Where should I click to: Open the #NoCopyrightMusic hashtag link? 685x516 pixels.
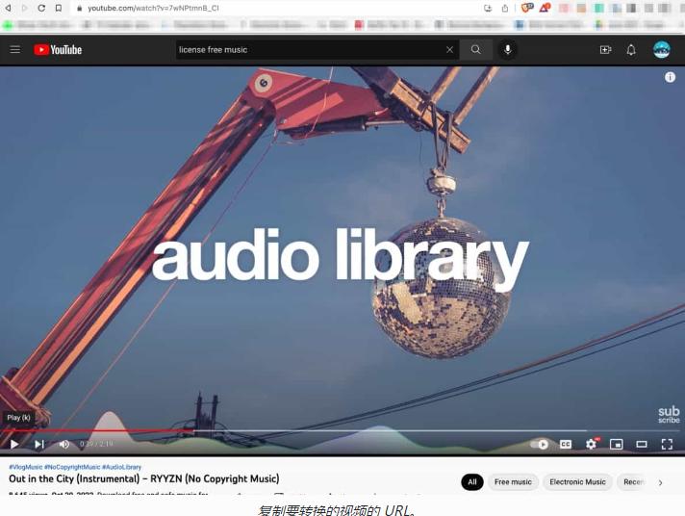pyautogui.click(x=72, y=467)
